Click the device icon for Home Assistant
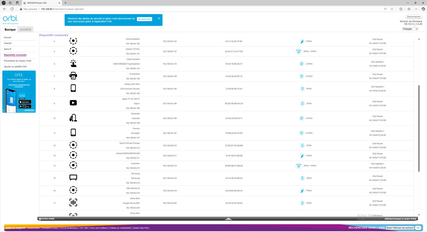 [x=73, y=41]
